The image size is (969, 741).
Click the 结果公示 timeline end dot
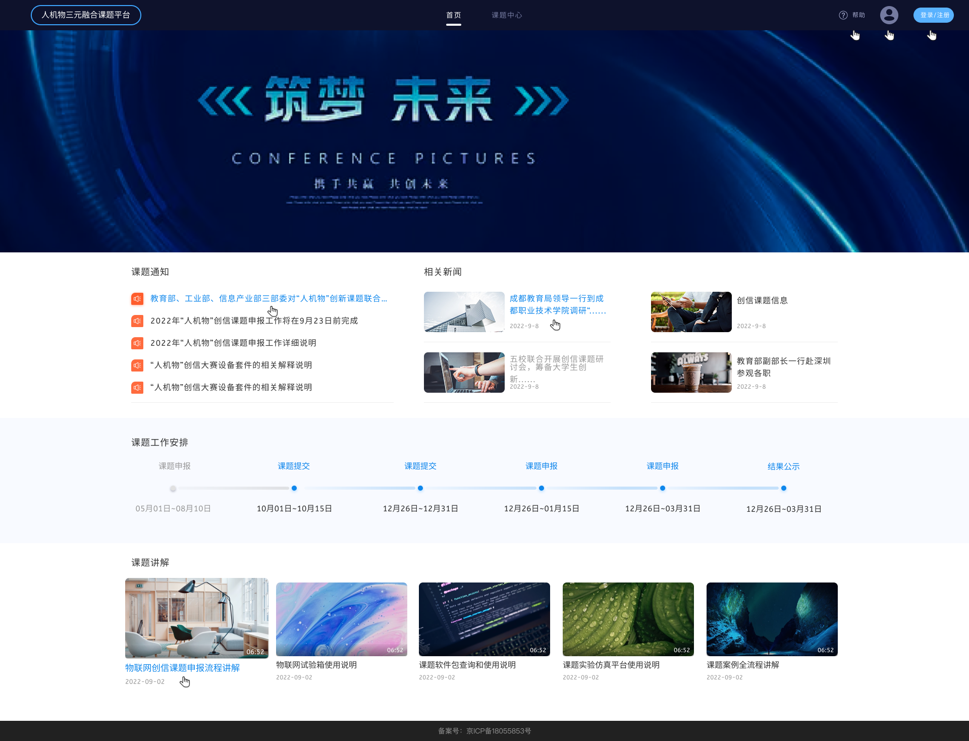pos(783,488)
